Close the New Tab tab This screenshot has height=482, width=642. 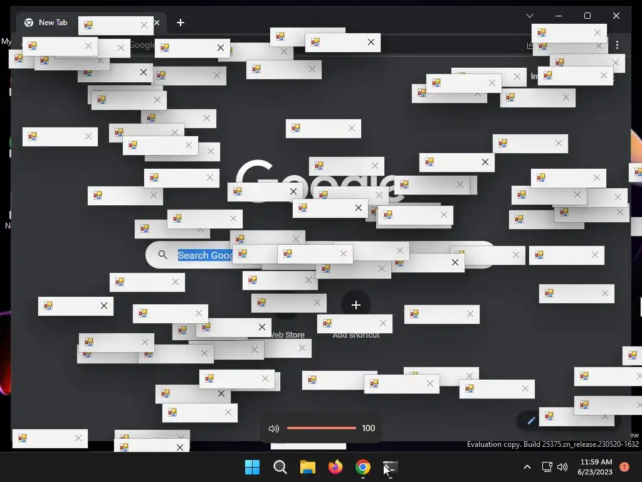click(x=157, y=23)
